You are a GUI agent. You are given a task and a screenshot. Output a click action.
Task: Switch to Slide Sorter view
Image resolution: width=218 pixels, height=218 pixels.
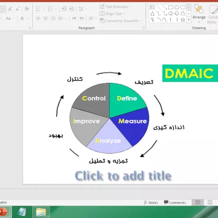point(210,202)
